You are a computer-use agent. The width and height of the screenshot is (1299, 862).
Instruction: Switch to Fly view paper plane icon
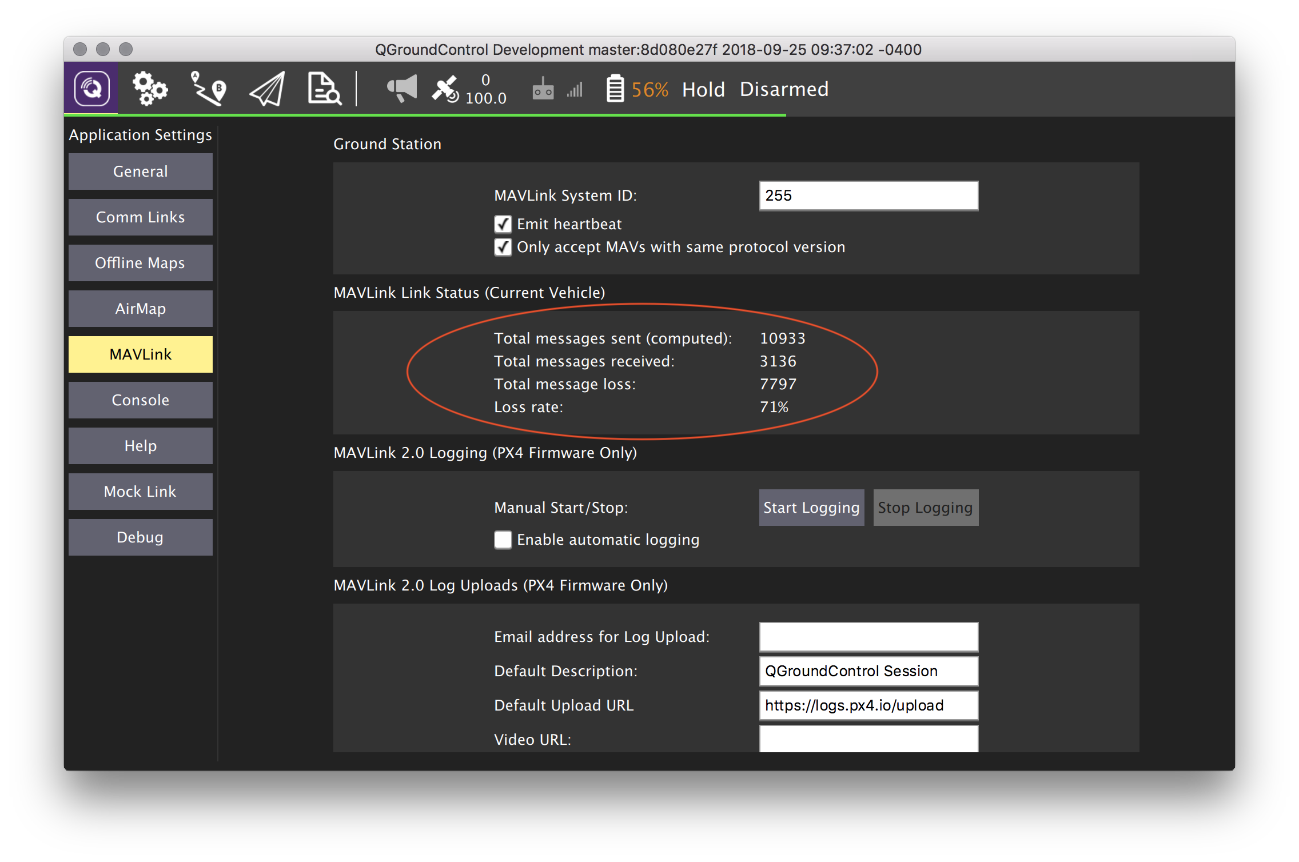pos(266,89)
